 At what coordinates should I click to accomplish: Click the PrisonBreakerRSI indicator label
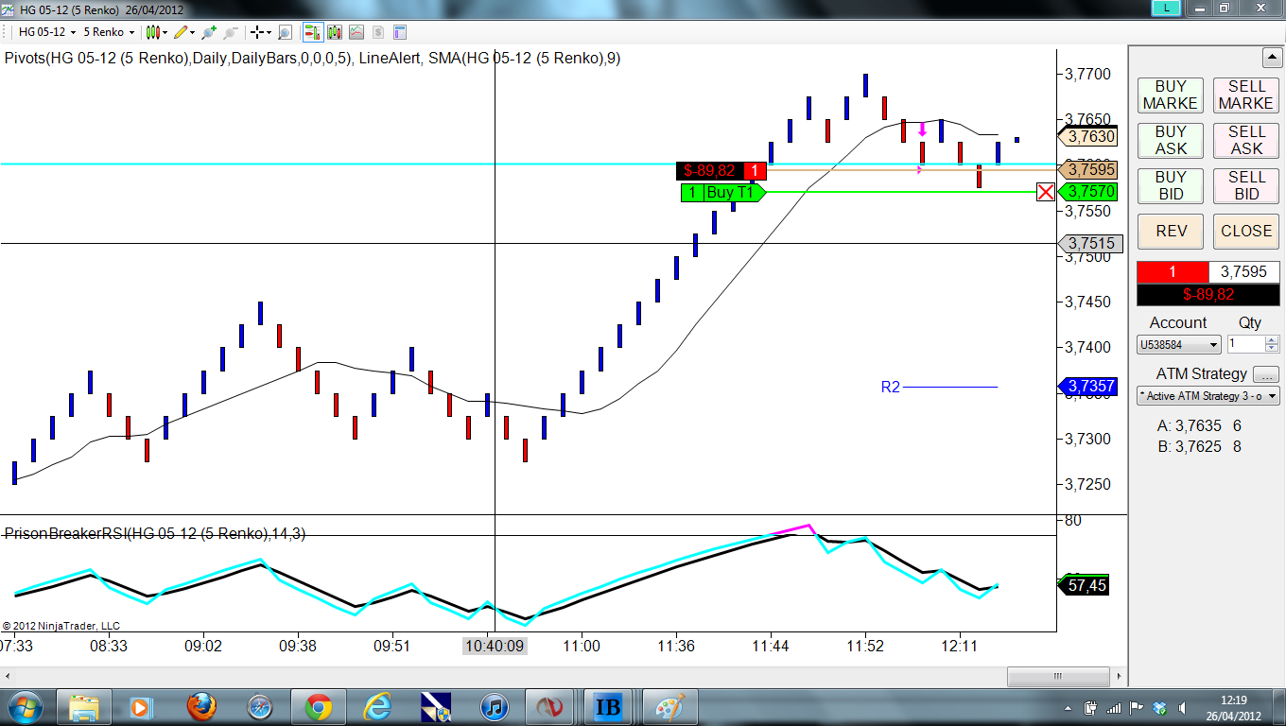(155, 534)
